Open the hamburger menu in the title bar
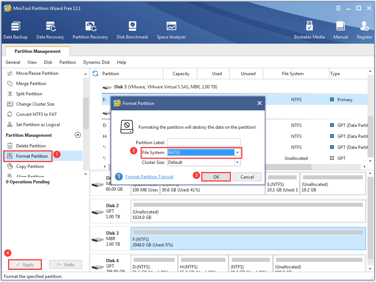The height and width of the screenshot is (282, 376). (x=338, y=8)
